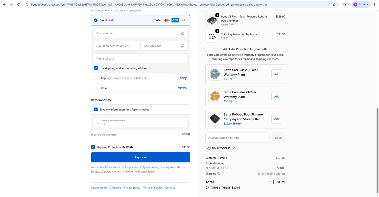Add the Carrying and Storage Bag
Viewport: 379px width, 197px height.
point(277,119)
